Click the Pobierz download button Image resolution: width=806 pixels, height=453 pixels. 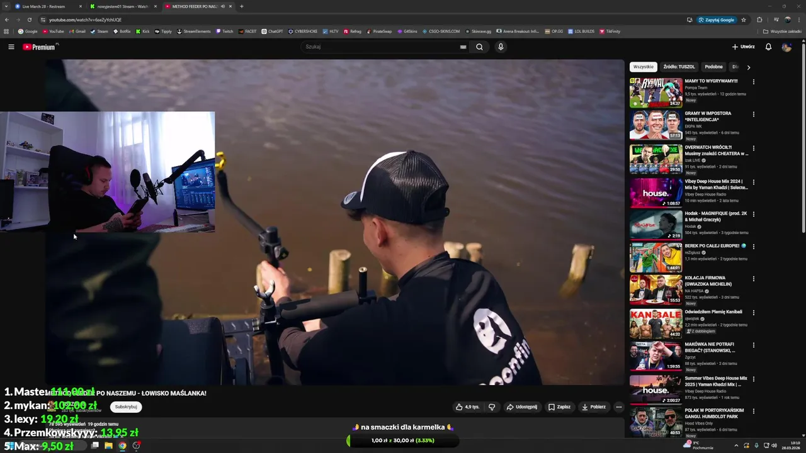594,407
